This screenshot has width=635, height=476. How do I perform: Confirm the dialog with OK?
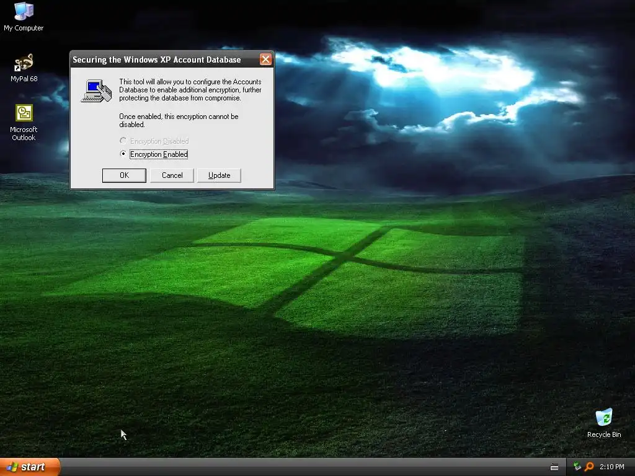click(124, 175)
